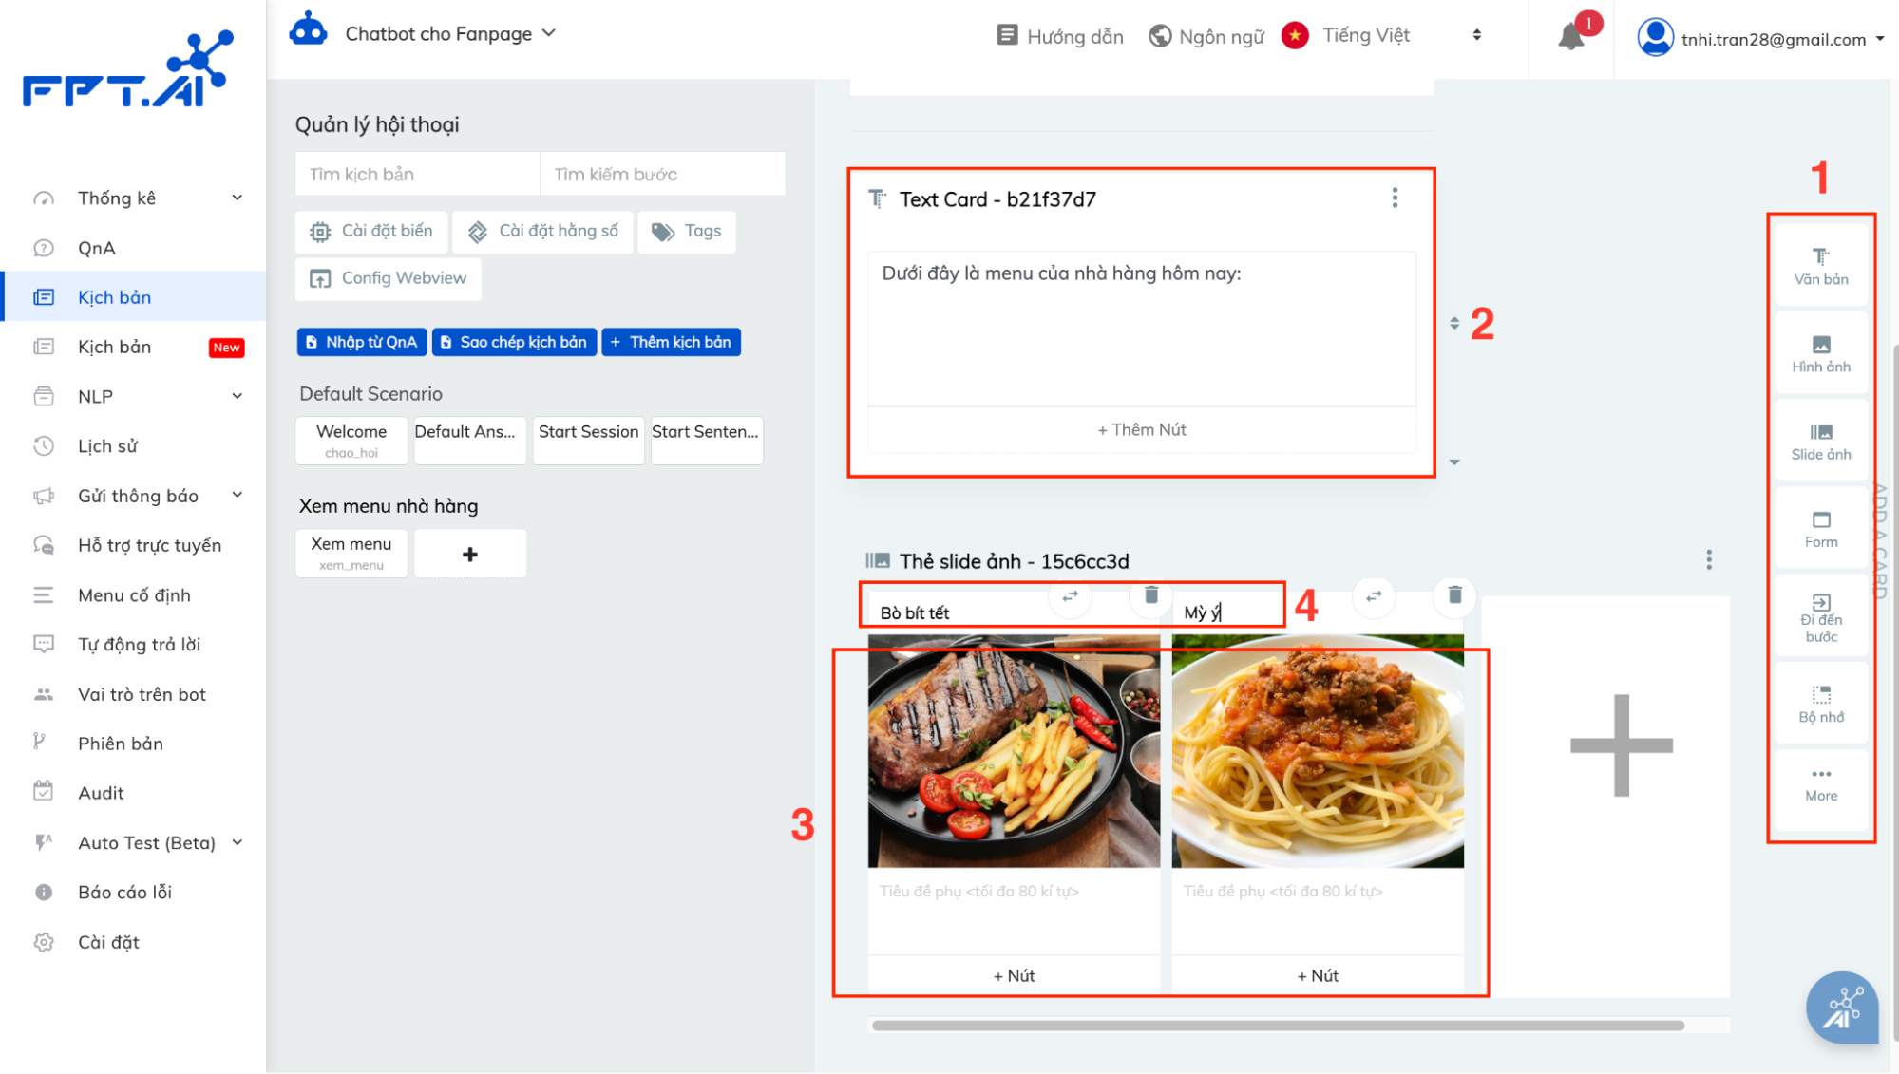
Task: Add a Văn bản text card
Action: [x=1820, y=265]
